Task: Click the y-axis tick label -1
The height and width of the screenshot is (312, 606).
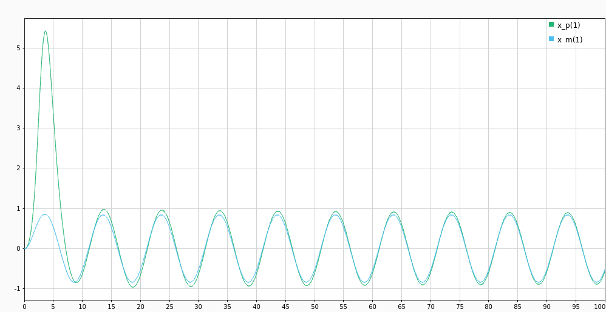Action: pos(18,288)
